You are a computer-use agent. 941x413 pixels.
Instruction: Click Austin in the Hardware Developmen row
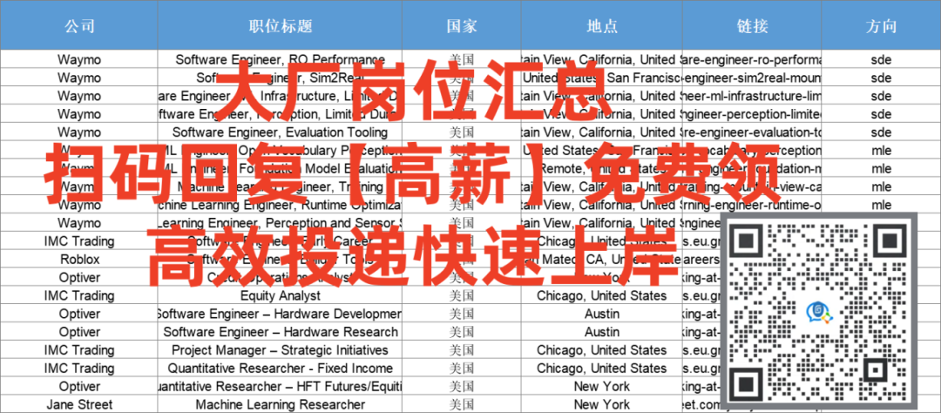pos(602,314)
